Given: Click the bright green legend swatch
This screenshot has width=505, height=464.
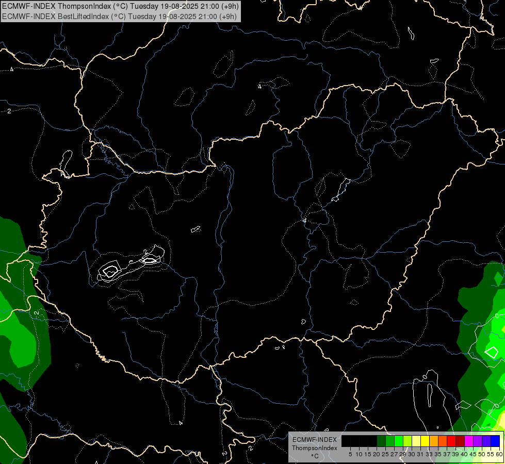Looking at the screenshot, I should [x=399, y=441].
